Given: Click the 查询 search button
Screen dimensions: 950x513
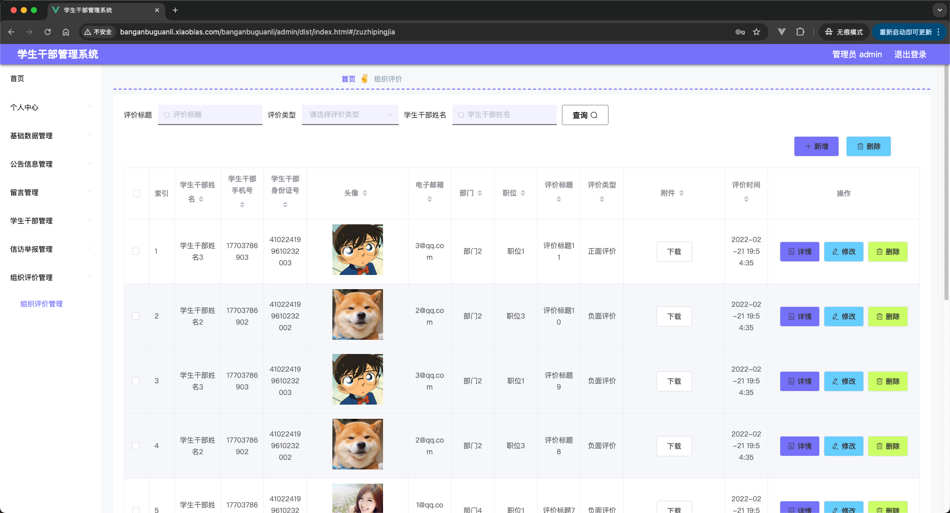Looking at the screenshot, I should (585, 115).
